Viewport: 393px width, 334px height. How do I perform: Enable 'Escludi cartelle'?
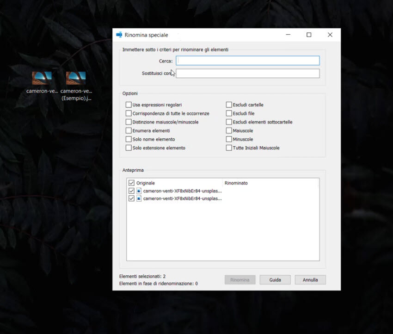coord(229,105)
